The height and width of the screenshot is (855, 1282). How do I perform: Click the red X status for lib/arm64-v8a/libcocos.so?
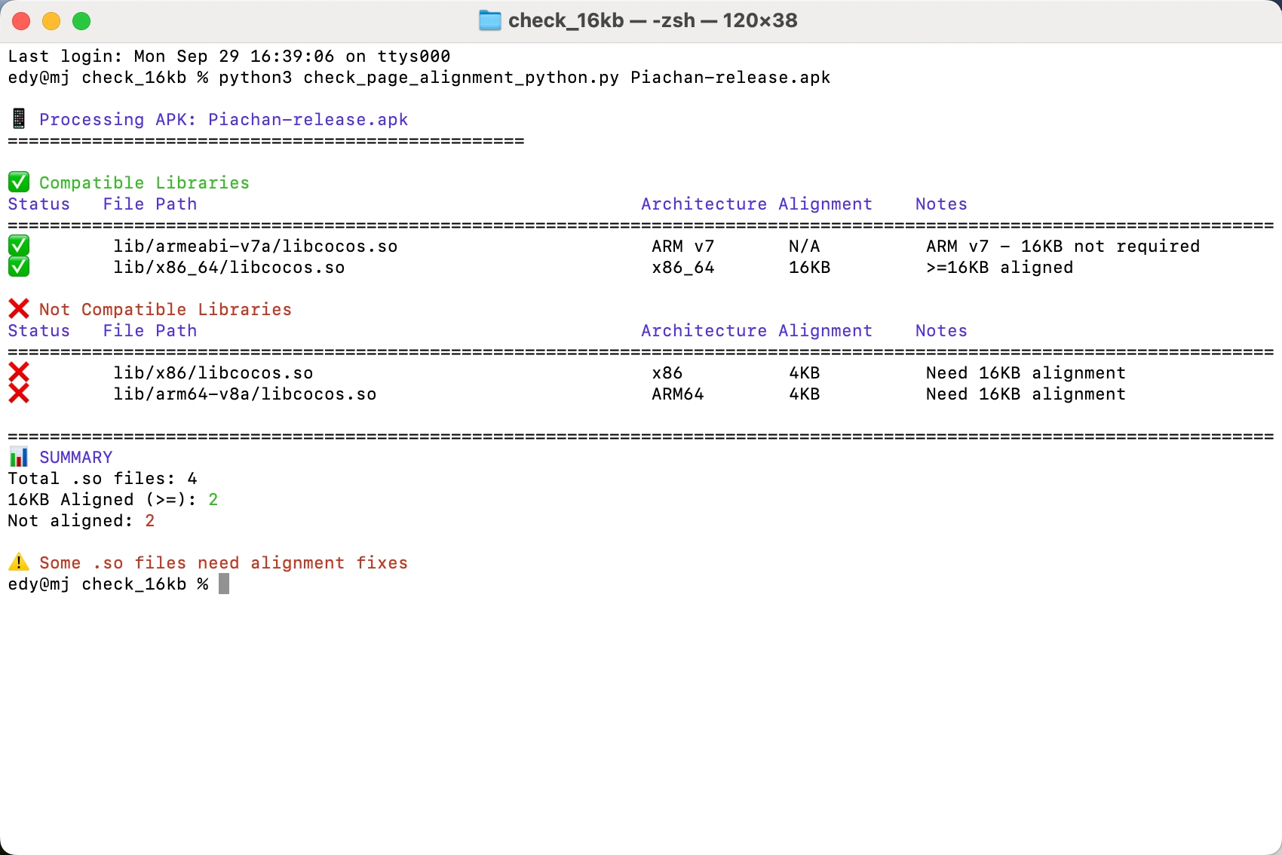pyautogui.click(x=19, y=393)
